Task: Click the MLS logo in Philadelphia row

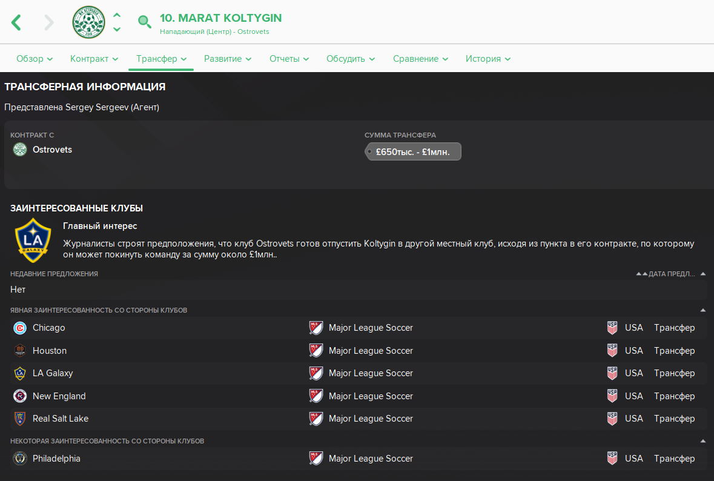Action: click(316, 459)
